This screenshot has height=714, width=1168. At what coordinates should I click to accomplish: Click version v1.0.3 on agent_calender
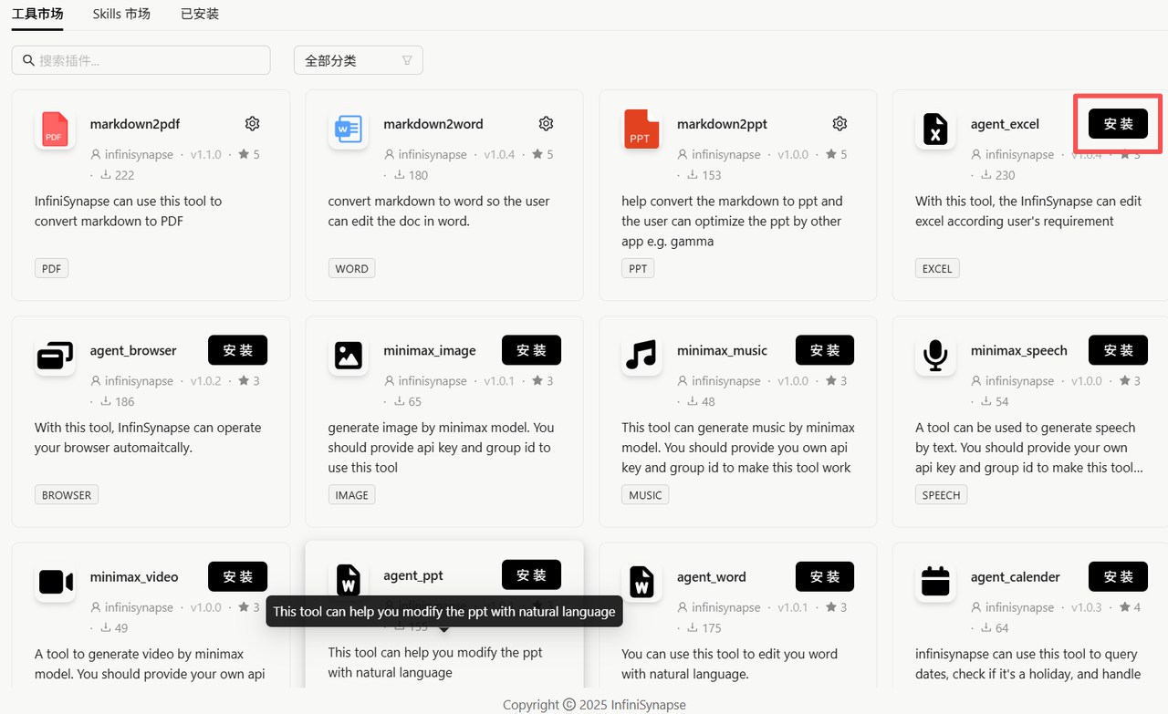coord(1087,607)
